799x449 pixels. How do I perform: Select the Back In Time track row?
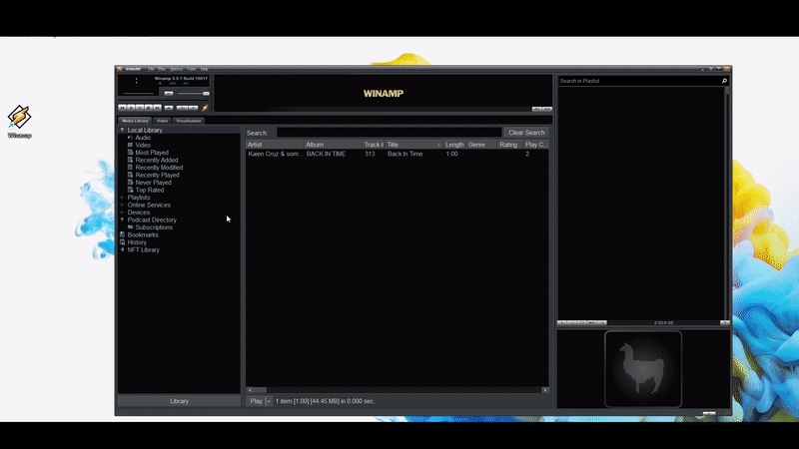(397, 154)
